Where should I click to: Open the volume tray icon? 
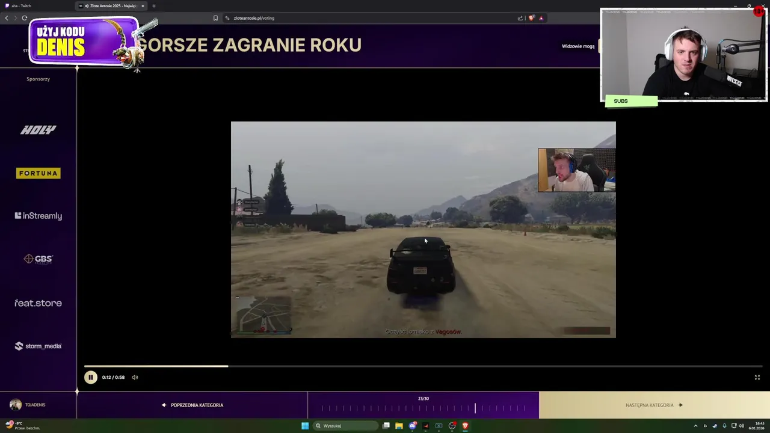[741, 426]
